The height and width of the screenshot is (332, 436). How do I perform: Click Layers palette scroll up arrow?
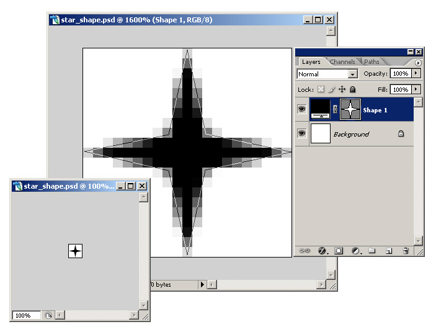click(419, 102)
